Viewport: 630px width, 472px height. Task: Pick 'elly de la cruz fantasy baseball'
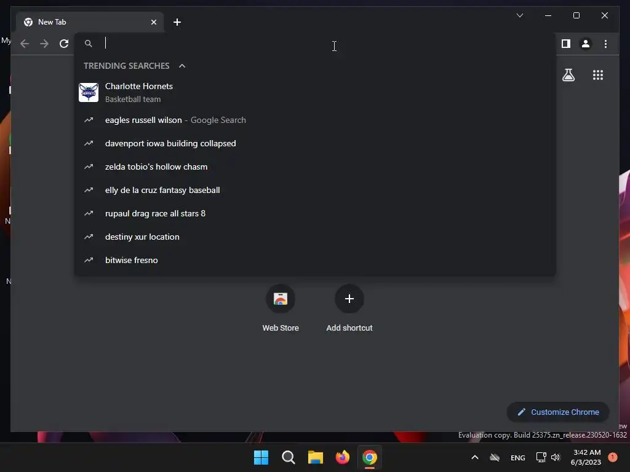pyautogui.click(x=315, y=190)
